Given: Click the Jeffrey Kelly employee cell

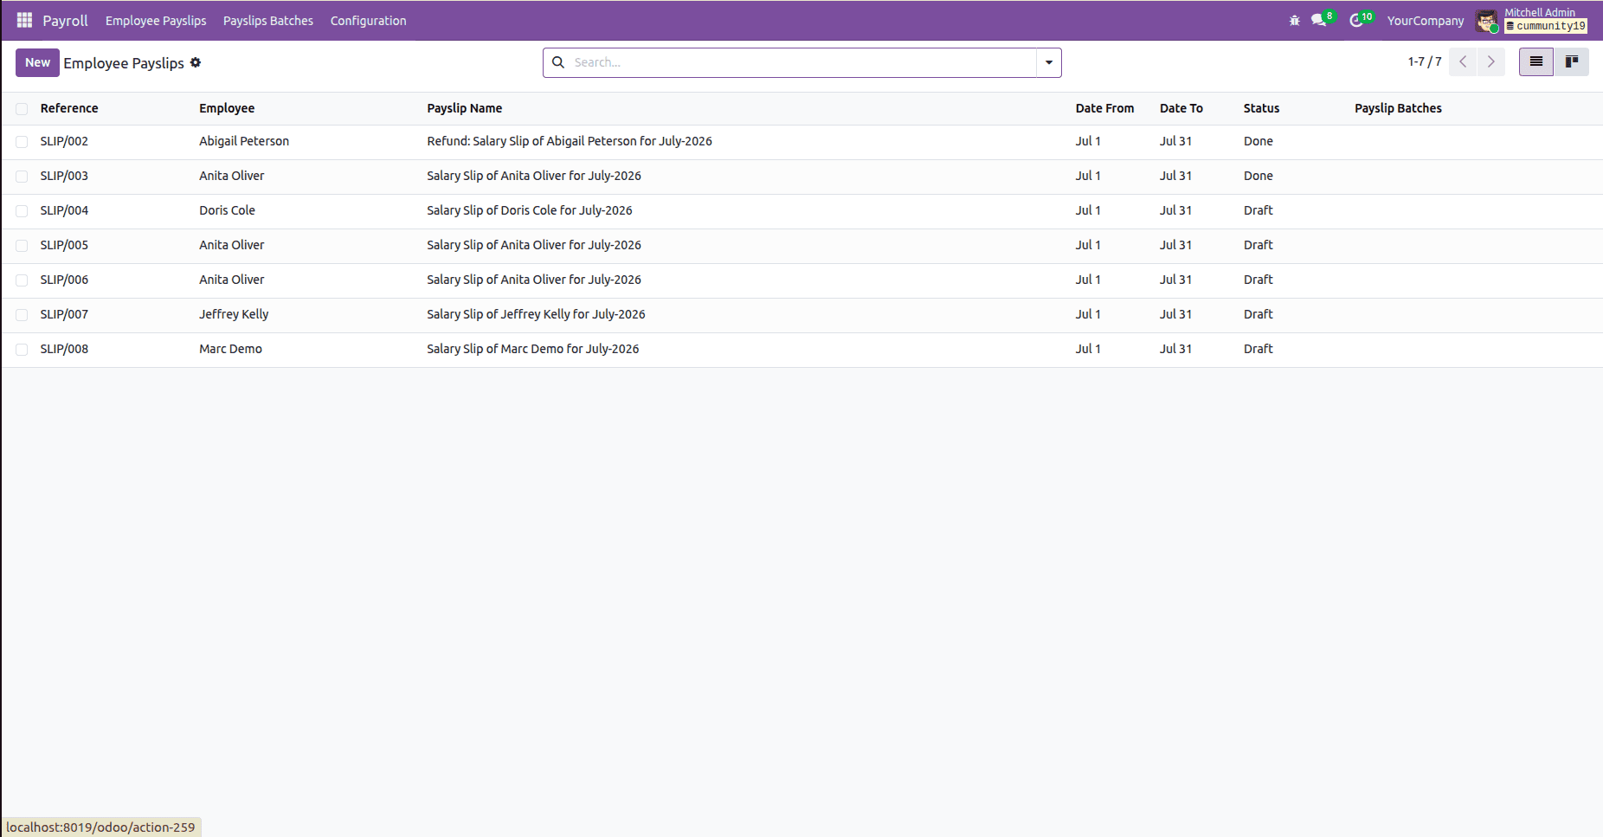Looking at the screenshot, I should (x=234, y=314).
